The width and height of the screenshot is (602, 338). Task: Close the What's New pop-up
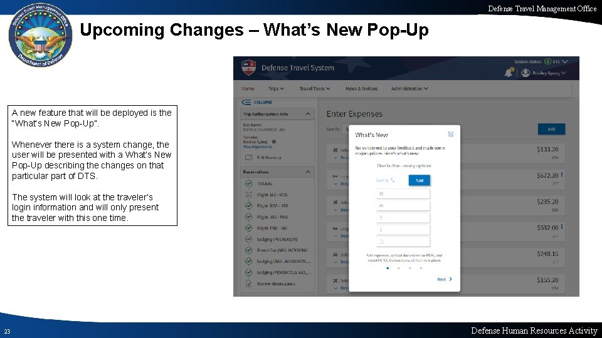451,134
